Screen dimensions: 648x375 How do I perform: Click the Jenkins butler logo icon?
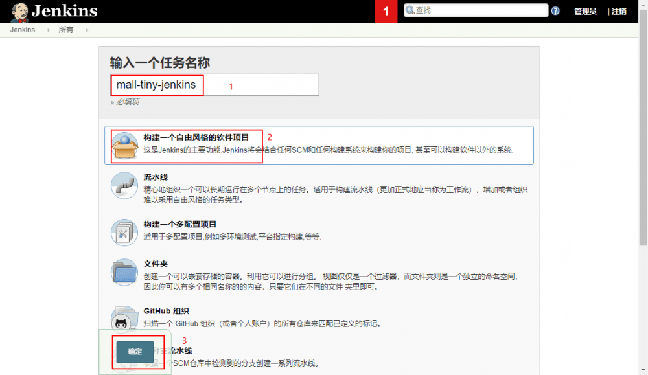pyautogui.click(x=18, y=10)
